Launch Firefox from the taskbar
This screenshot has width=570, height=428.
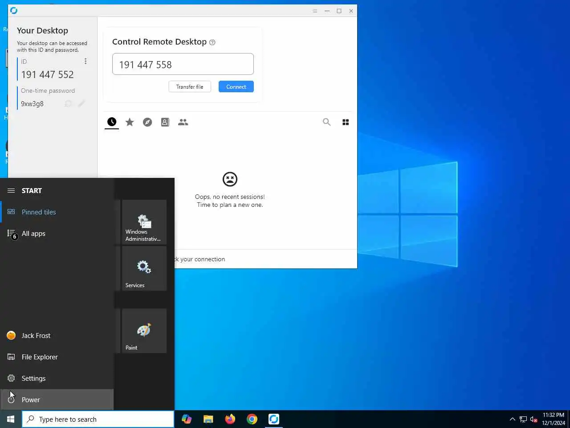coord(230,419)
